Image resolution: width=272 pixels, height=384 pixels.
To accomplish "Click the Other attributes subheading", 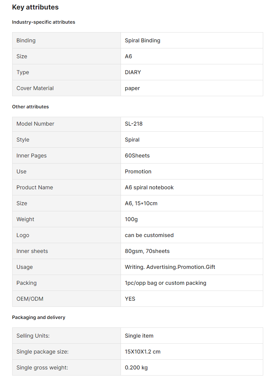I will [x=30, y=107].
